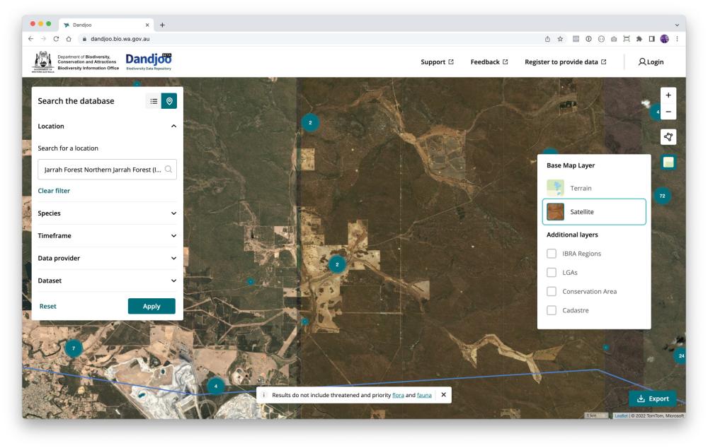Open the tab list dropdown arrow
The image size is (708, 448).
677,25
